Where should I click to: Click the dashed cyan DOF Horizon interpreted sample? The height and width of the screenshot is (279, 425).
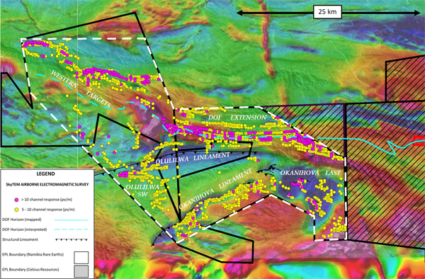click(72, 229)
